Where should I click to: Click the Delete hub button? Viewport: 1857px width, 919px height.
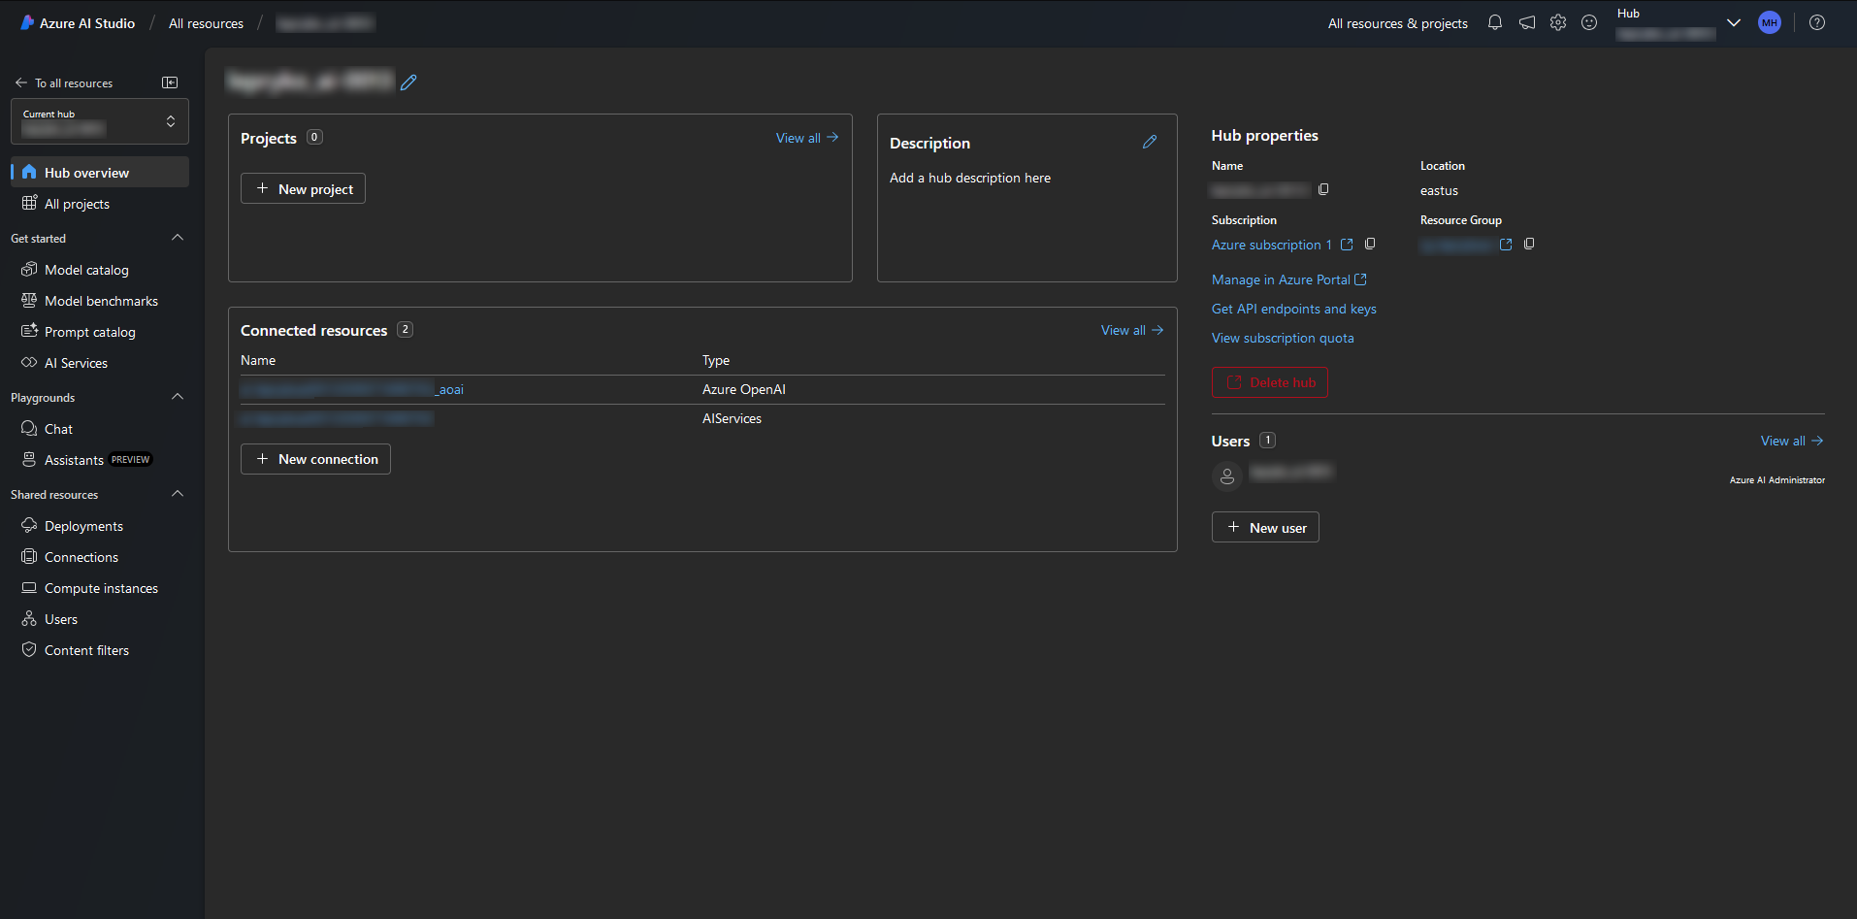click(1269, 382)
